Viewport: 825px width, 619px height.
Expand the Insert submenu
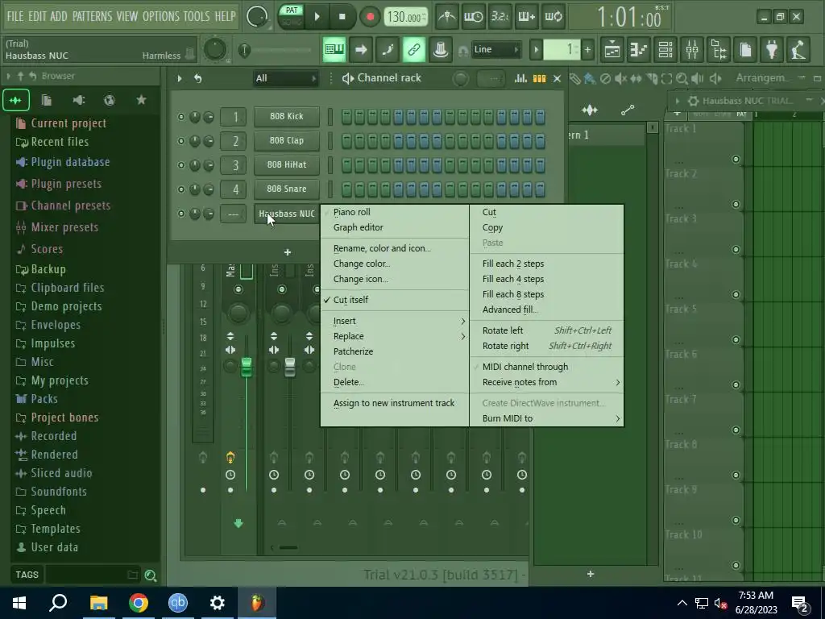[x=395, y=321]
